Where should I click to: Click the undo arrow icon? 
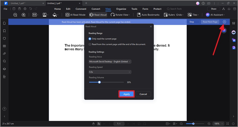click(30, 9)
